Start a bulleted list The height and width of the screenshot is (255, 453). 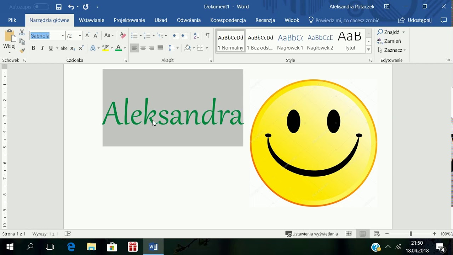[134, 35]
